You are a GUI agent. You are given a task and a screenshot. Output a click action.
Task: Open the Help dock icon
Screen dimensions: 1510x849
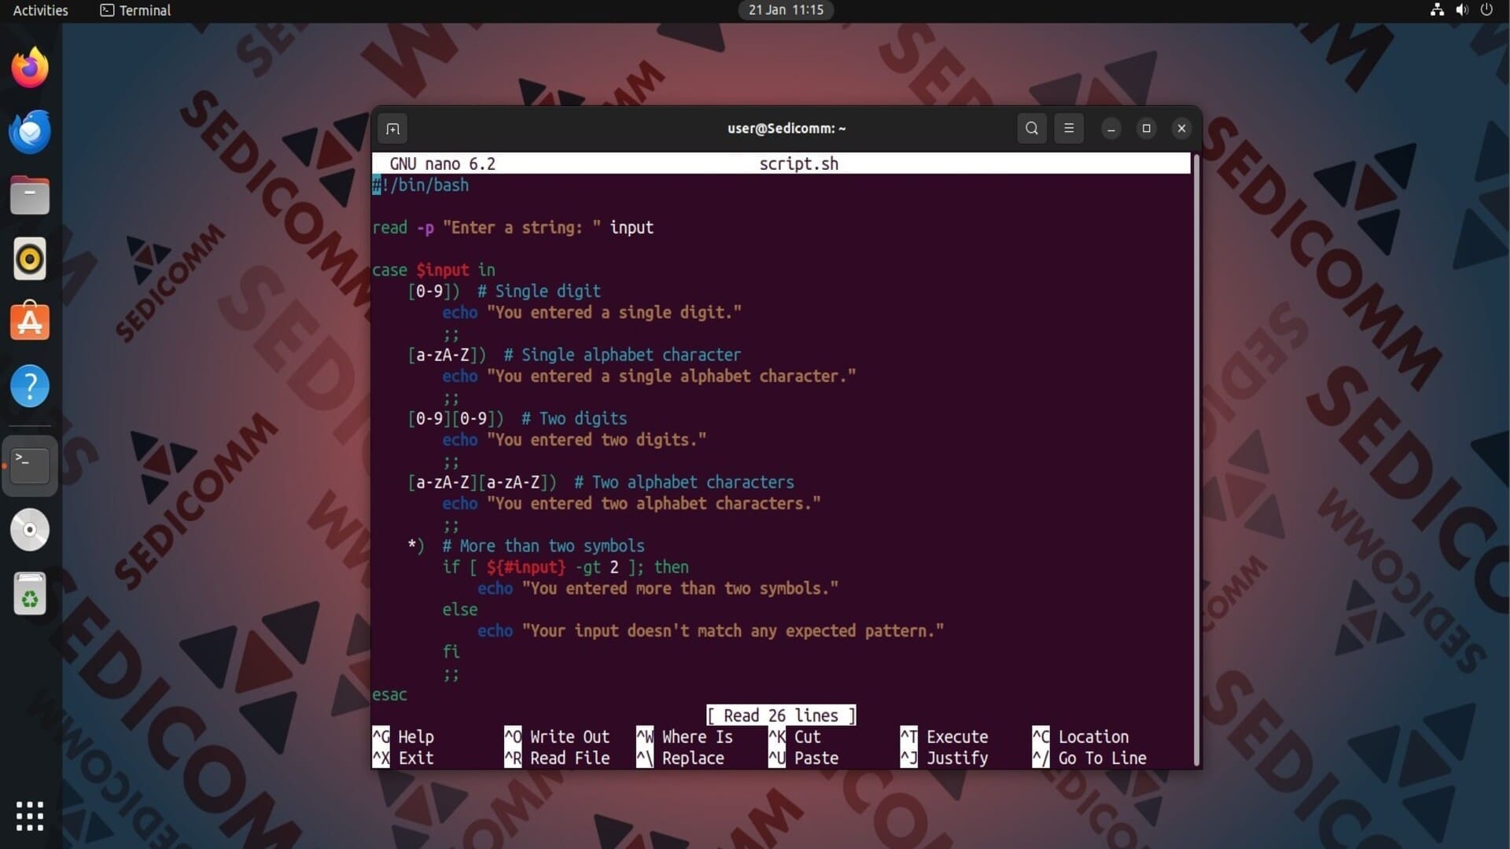[30, 386]
